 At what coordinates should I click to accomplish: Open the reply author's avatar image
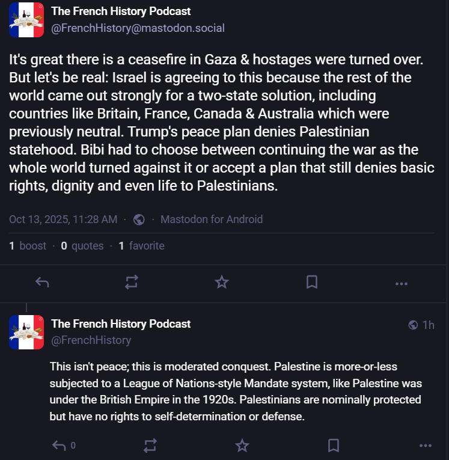coord(26,332)
